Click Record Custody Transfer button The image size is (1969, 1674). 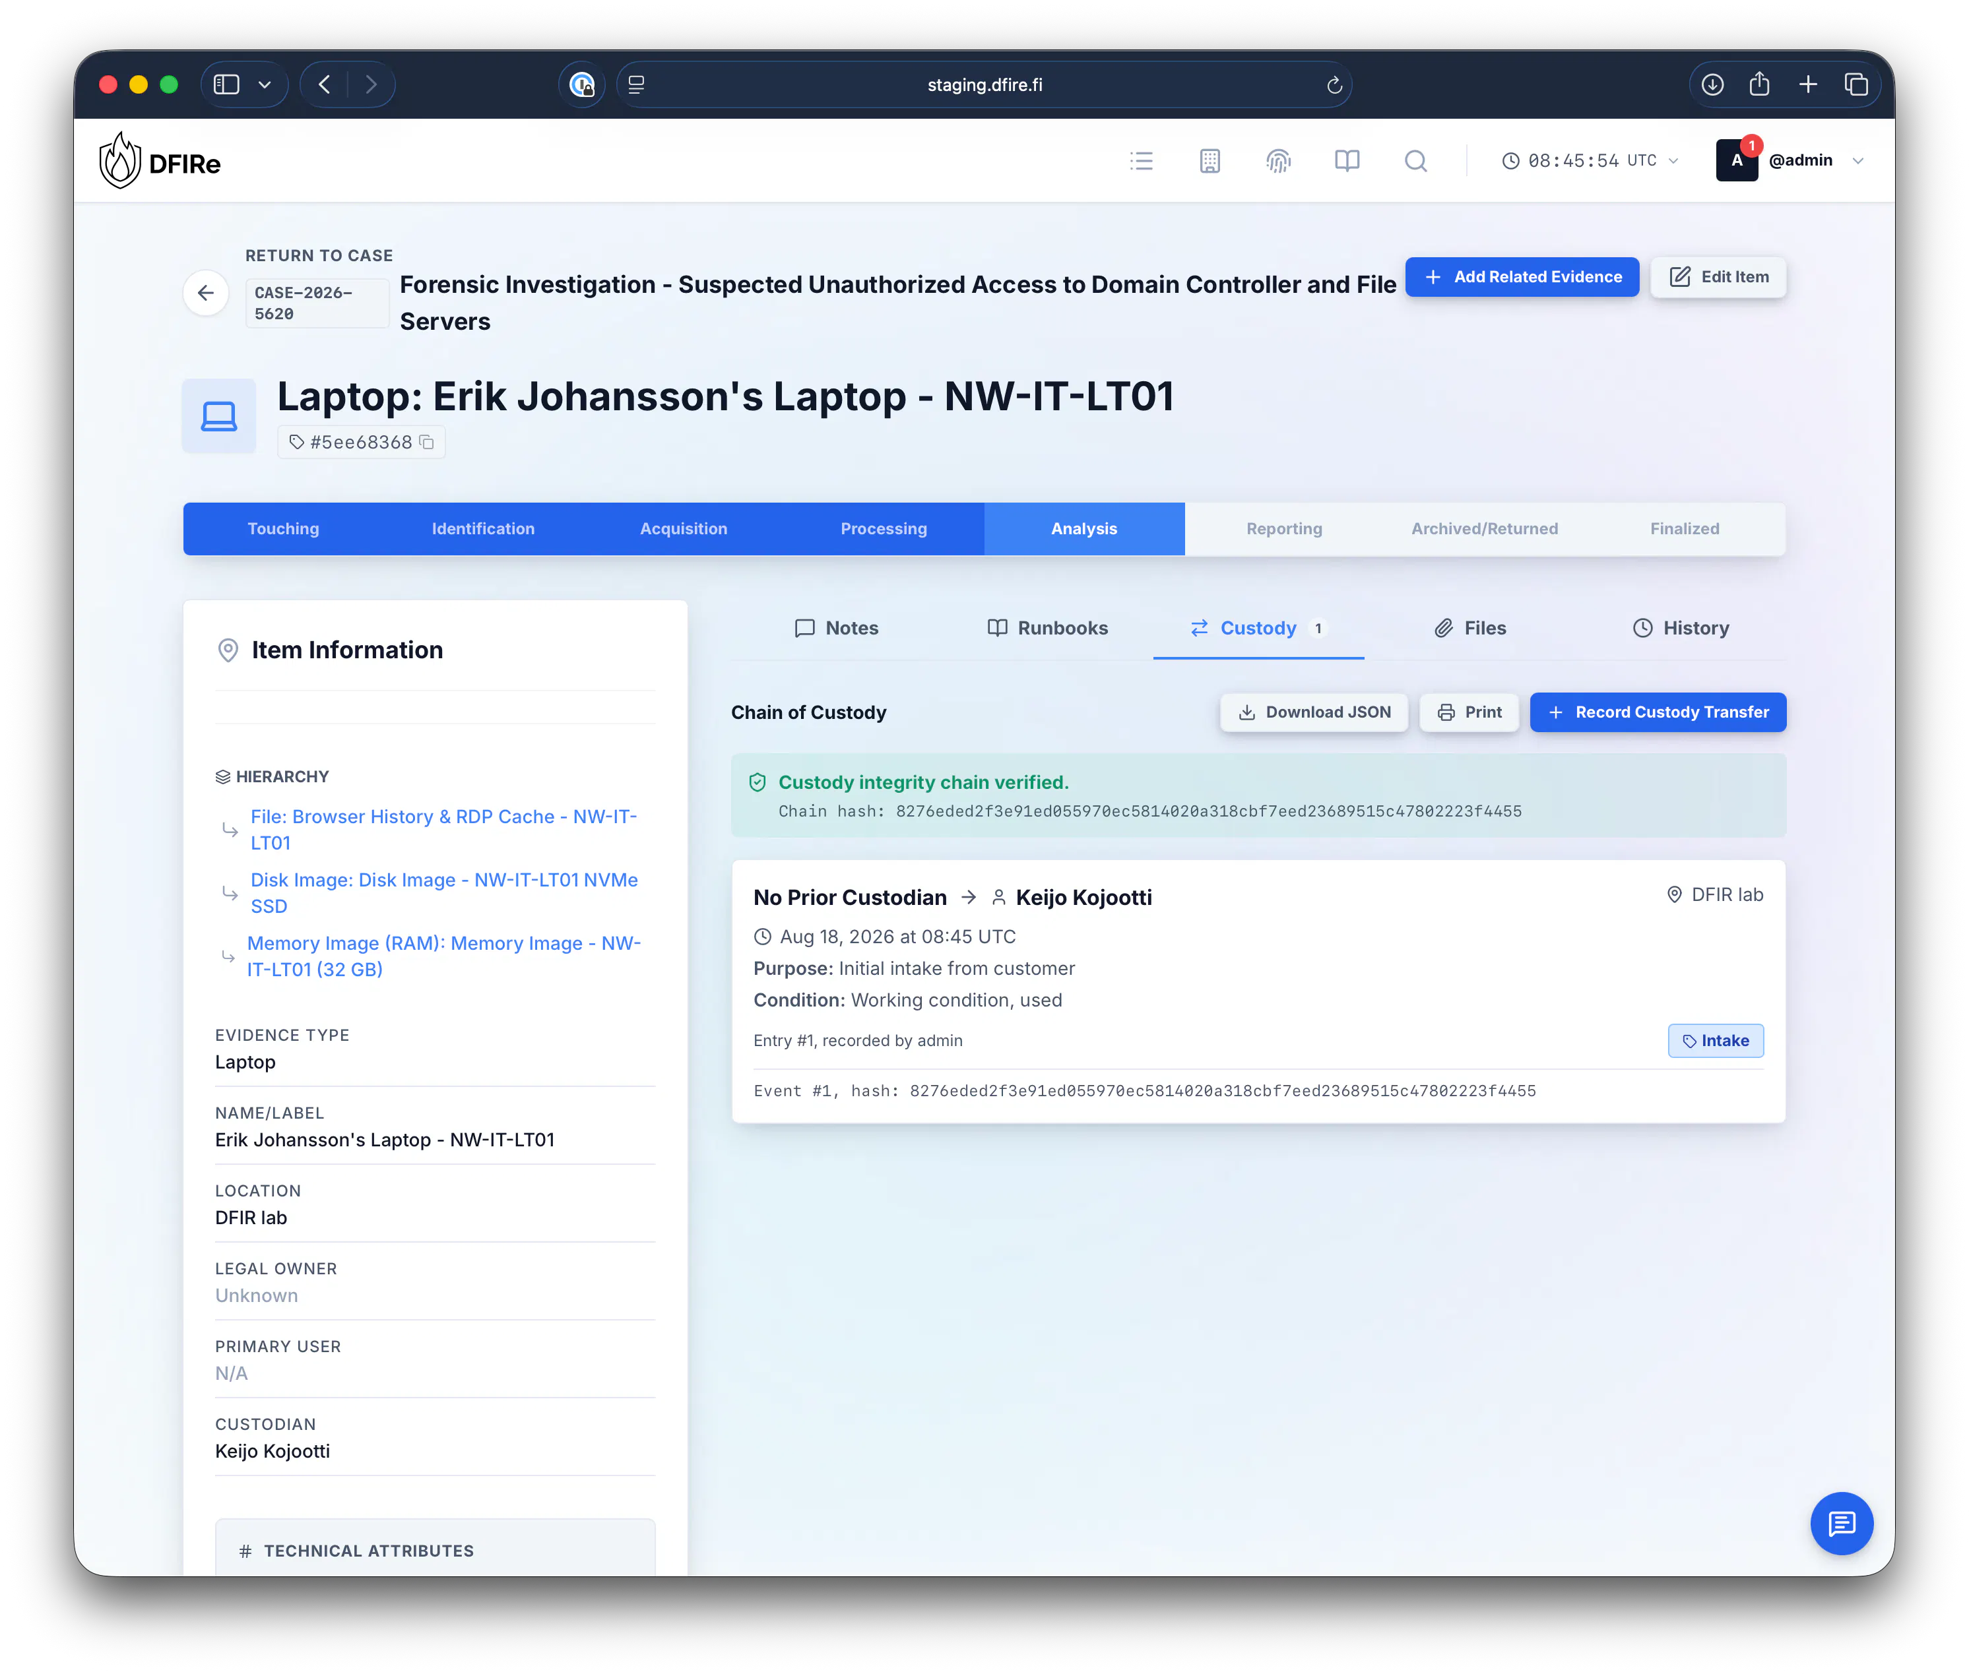[x=1658, y=712]
